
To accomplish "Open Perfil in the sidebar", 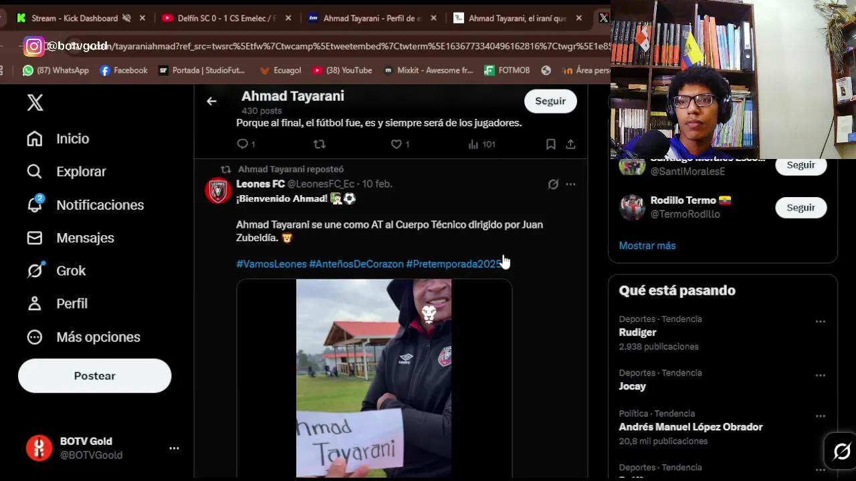I will (57, 303).
